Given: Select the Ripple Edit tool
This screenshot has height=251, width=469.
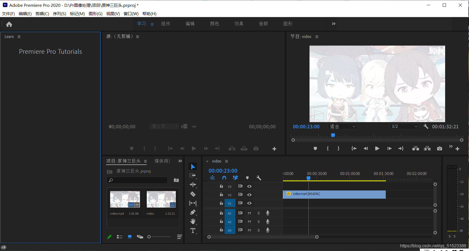Looking at the screenshot, I should (193, 185).
